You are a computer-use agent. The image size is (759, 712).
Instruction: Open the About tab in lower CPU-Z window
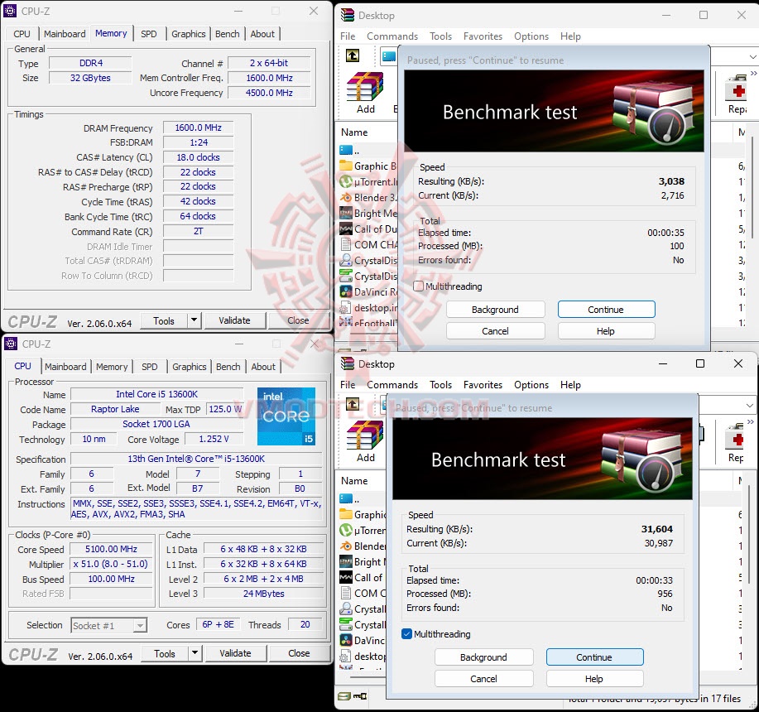coord(263,367)
